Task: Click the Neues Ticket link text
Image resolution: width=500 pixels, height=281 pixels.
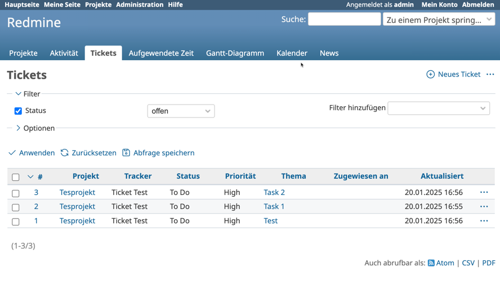Action: click(x=459, y=74)
